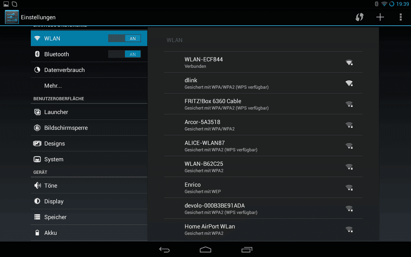Select connected network WLAN-ECF844
This screenshot has height=257, width=411.
[263, 62]
